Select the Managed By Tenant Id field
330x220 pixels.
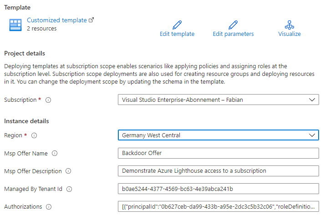click(x=218, y=189)
